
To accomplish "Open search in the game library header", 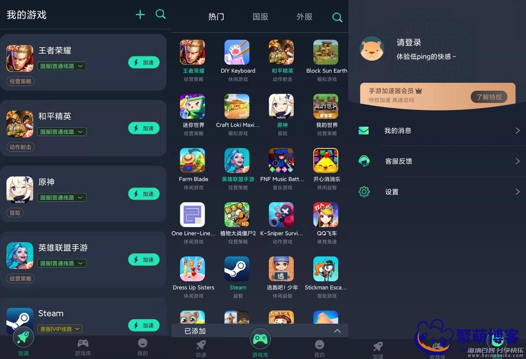I will (x=337, y=17).
